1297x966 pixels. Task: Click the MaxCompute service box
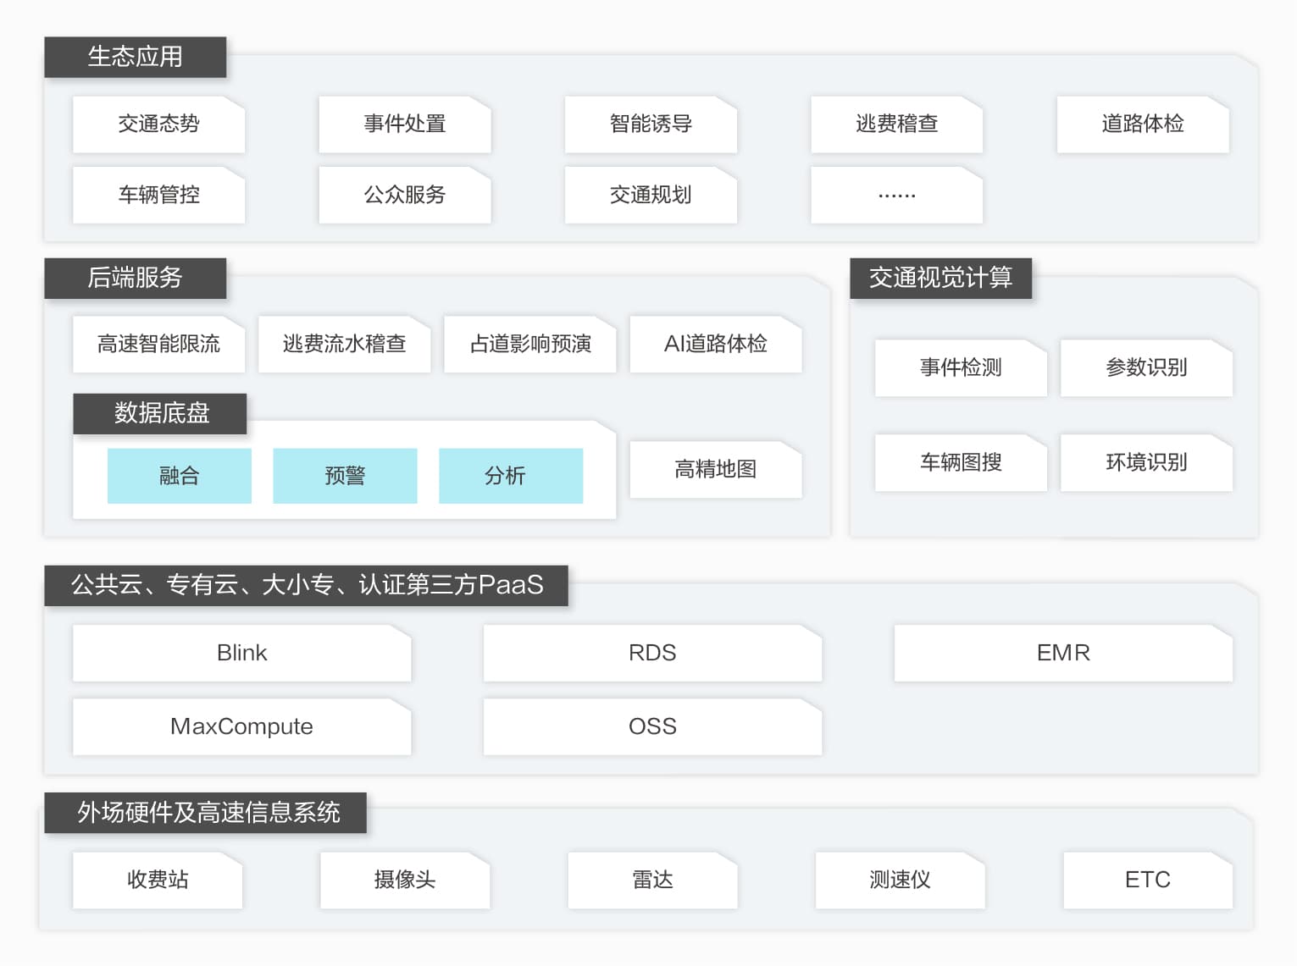pyautogui.click(x=241, y=726)
